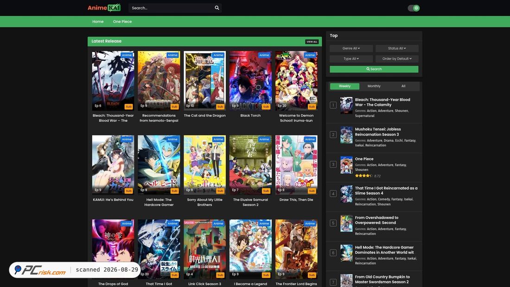The width and height of the screenshot is (510, 287).
Task: Open Sorry About My Little Brothers poster
Action: click(x=204, y=165)
